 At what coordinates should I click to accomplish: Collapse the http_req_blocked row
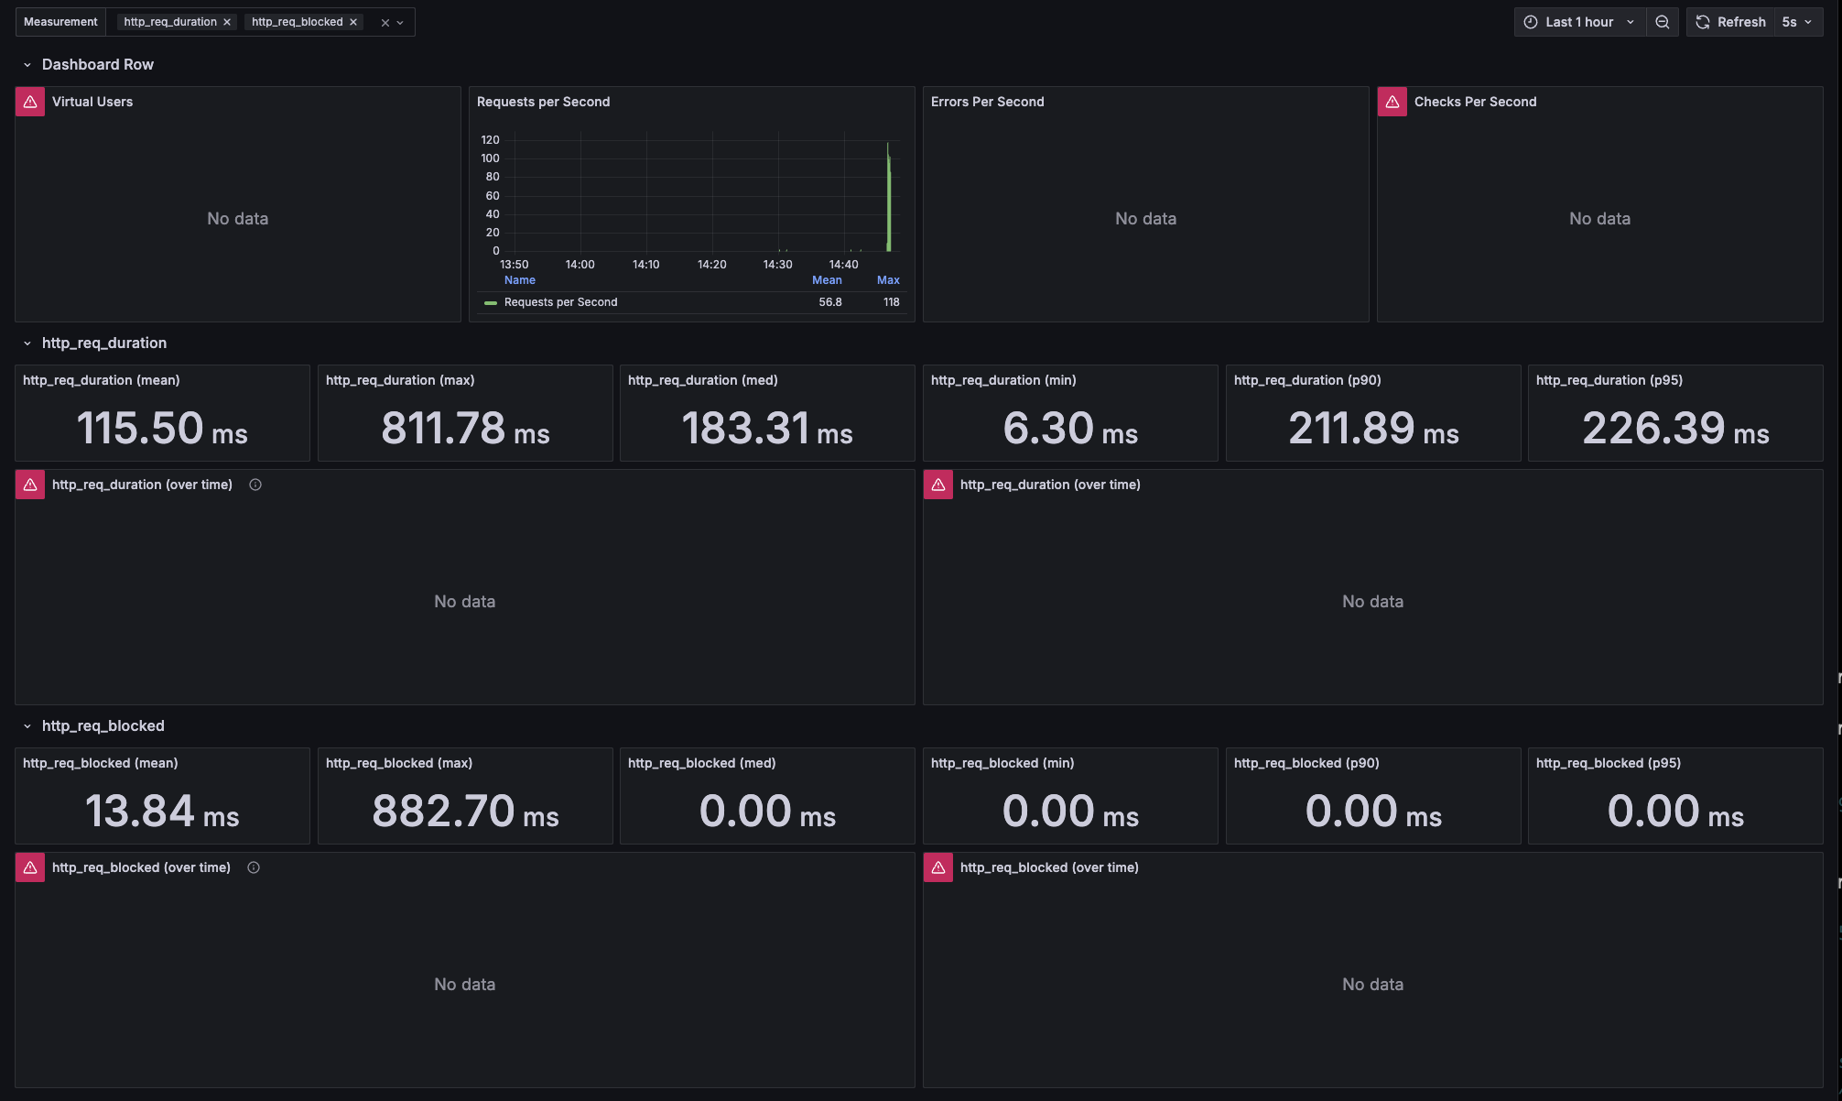(27, 726)
